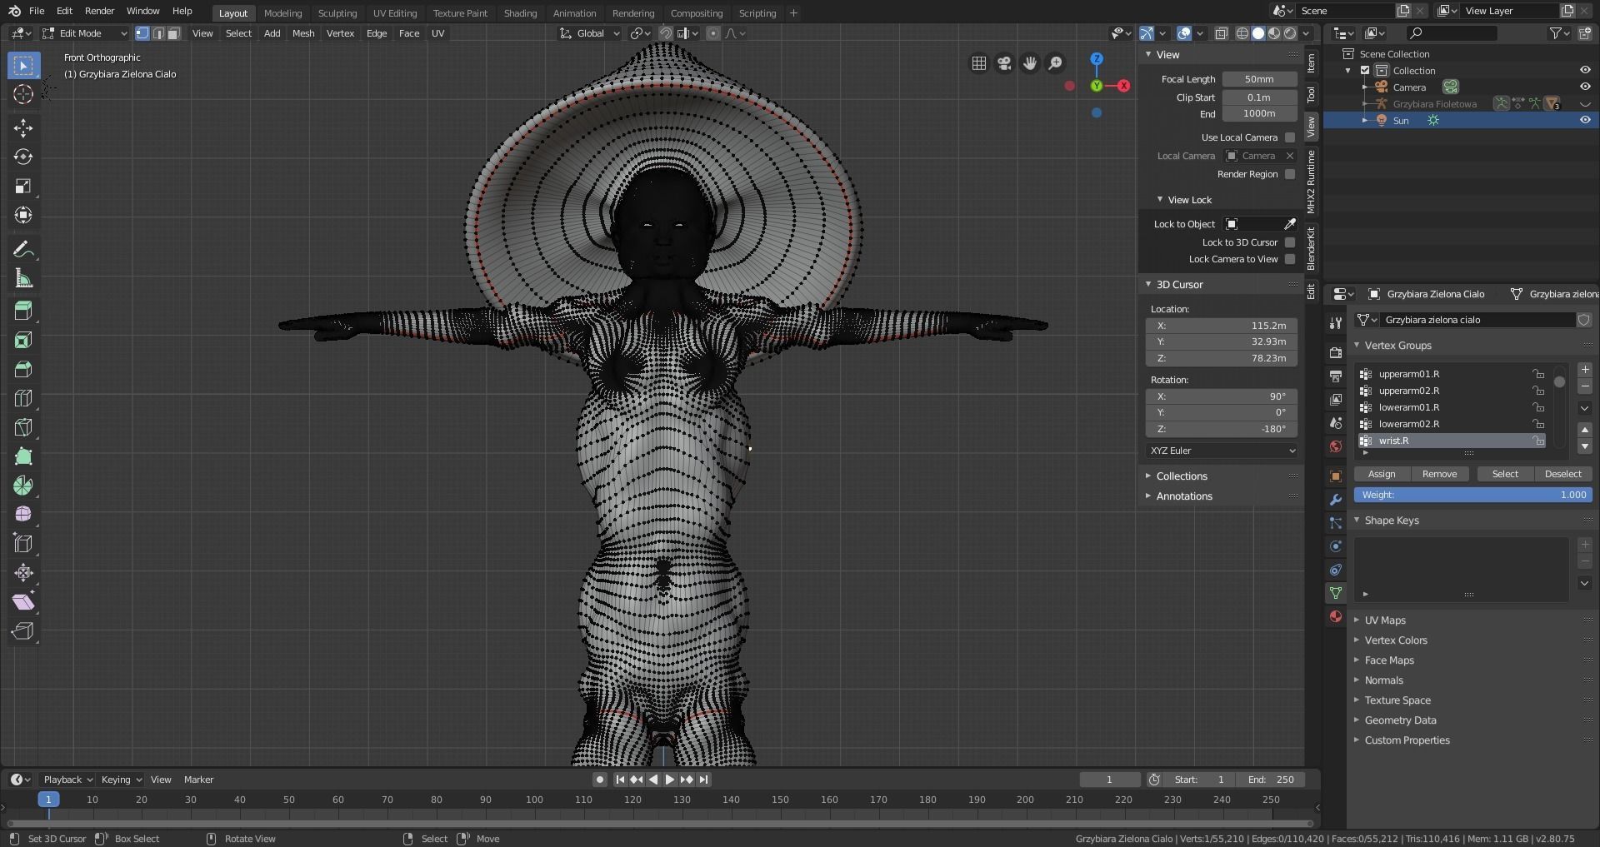Select the Smooth tool

pyautogui.click(x=23, y=515)
